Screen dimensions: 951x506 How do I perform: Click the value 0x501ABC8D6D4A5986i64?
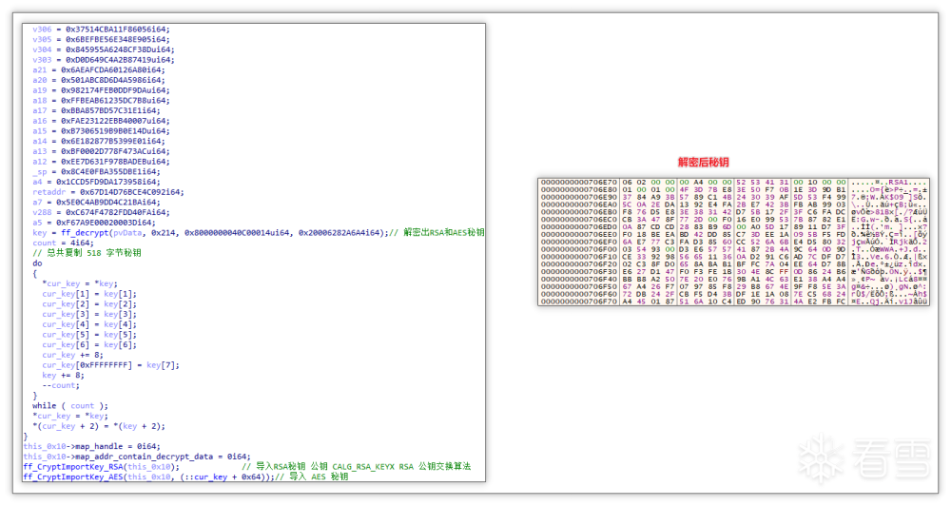(x=113, y=80)
